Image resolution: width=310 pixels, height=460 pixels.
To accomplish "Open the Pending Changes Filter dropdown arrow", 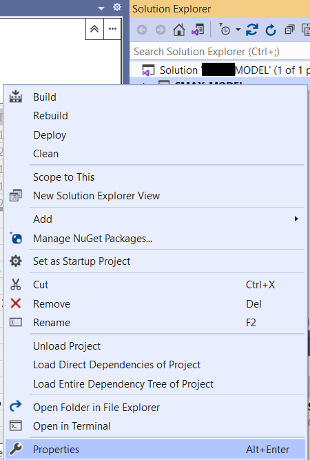I will (238, 30).
